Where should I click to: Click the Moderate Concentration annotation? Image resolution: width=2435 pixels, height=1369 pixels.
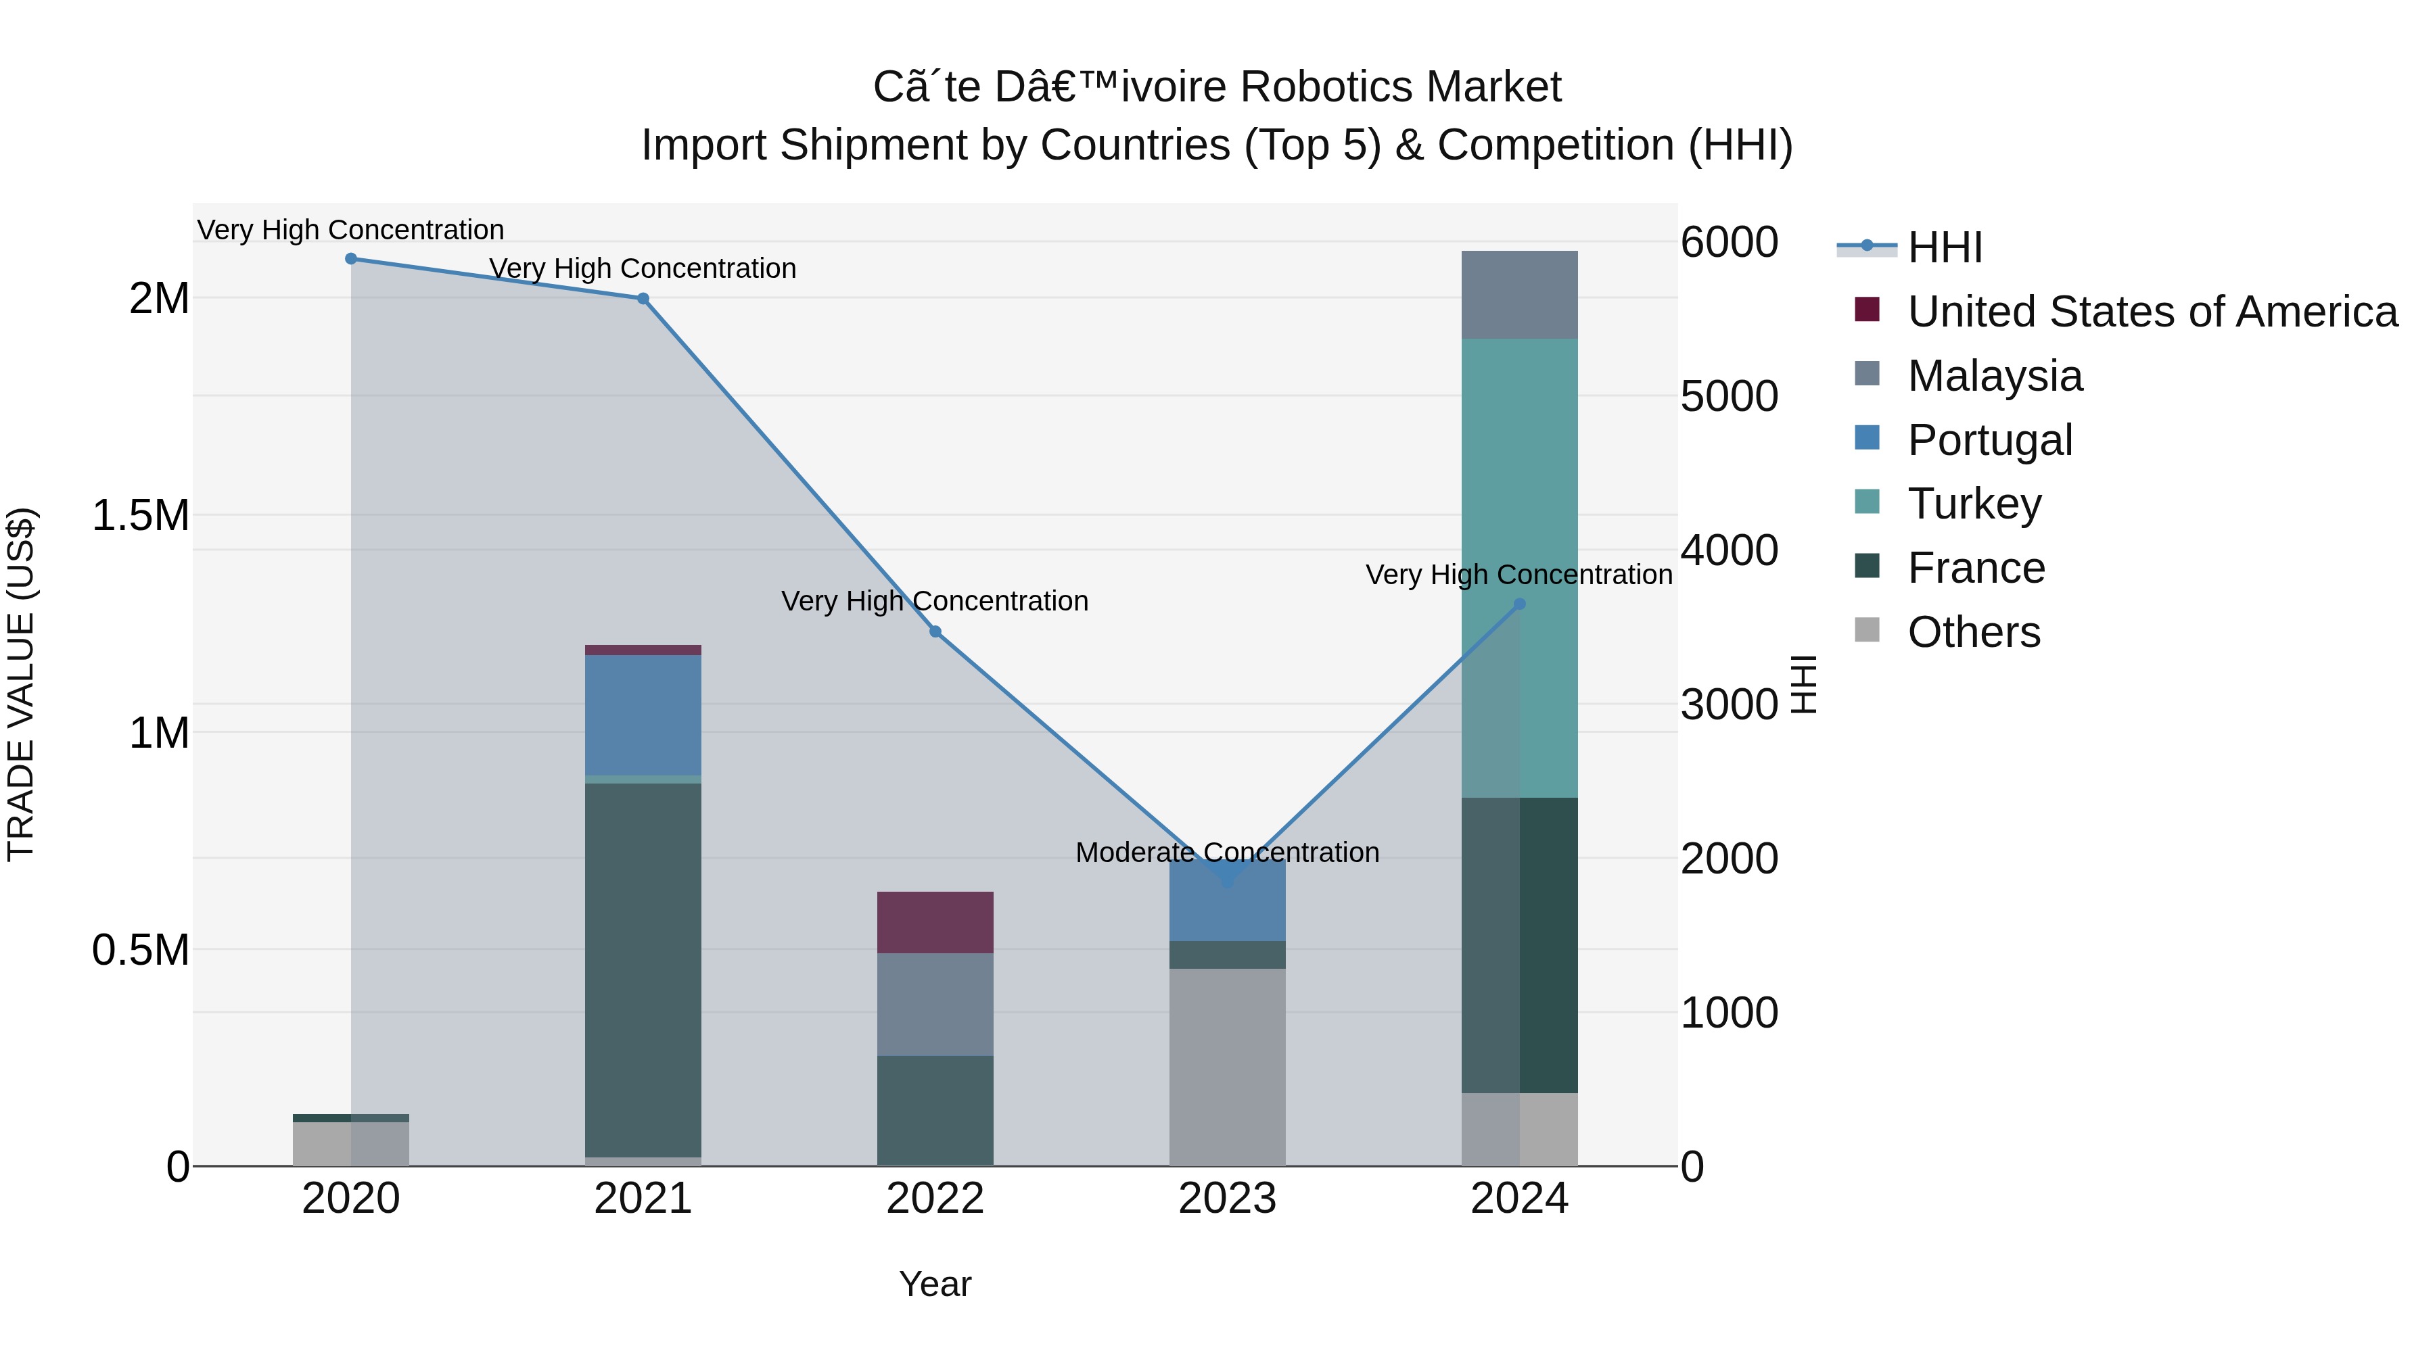tap(1227, 852)
